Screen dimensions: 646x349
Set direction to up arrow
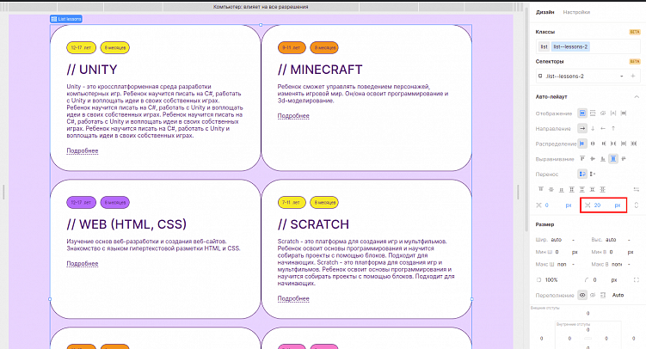pyautogui.click(x=613, y=128)
